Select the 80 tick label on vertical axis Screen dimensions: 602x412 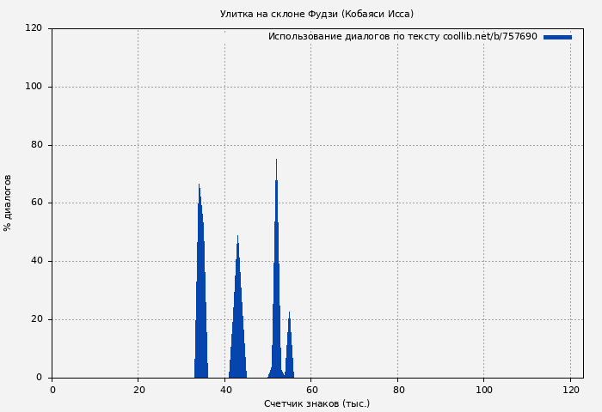pyautogui.click(x=36, y=145)
